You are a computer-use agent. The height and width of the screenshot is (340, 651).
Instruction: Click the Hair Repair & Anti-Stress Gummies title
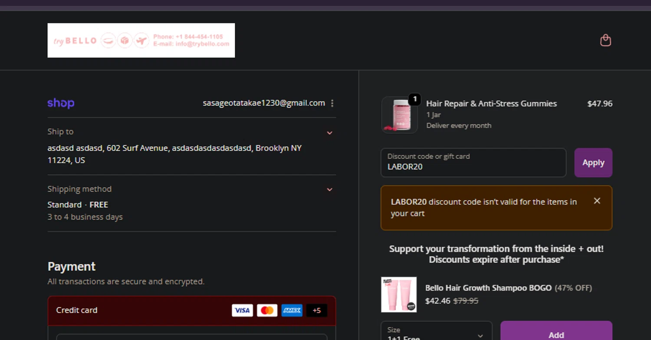tap(491, 104)
